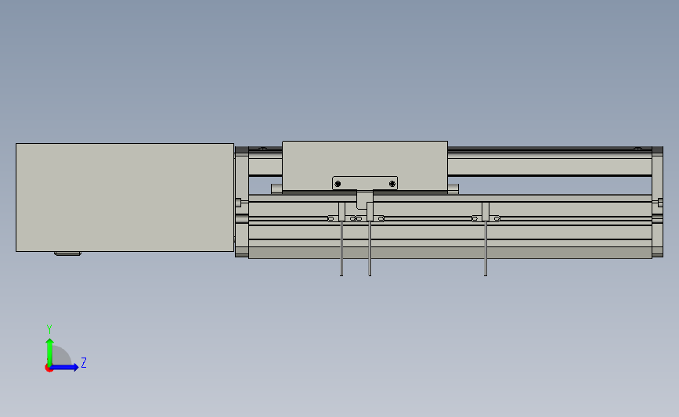The height and width of the screenshot is (417, 679).
Task: Select the right end cap of the actuator
Action: [x=657, y=202]
